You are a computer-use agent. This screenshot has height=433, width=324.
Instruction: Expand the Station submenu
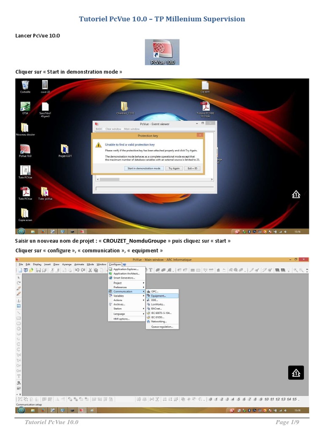tap(127, 309)
